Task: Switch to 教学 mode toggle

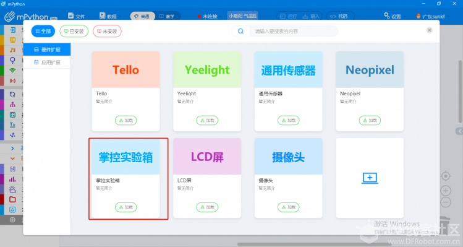Action: pyautogui.click(x=167, y=16)
